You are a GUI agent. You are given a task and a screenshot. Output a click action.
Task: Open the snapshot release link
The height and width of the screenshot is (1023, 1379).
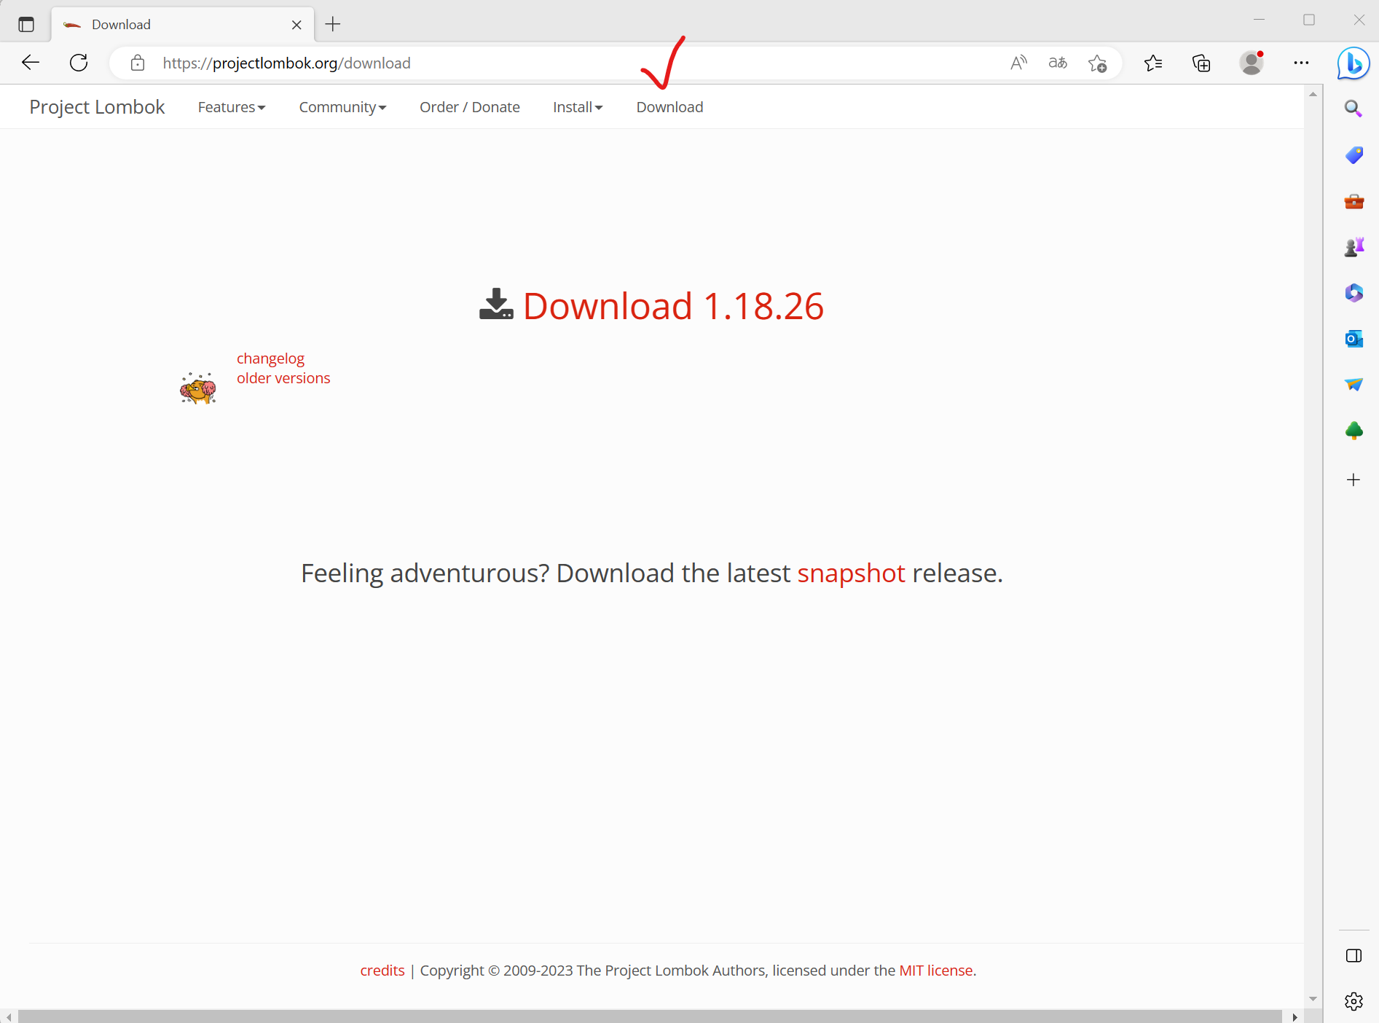(x=851, y=573)
